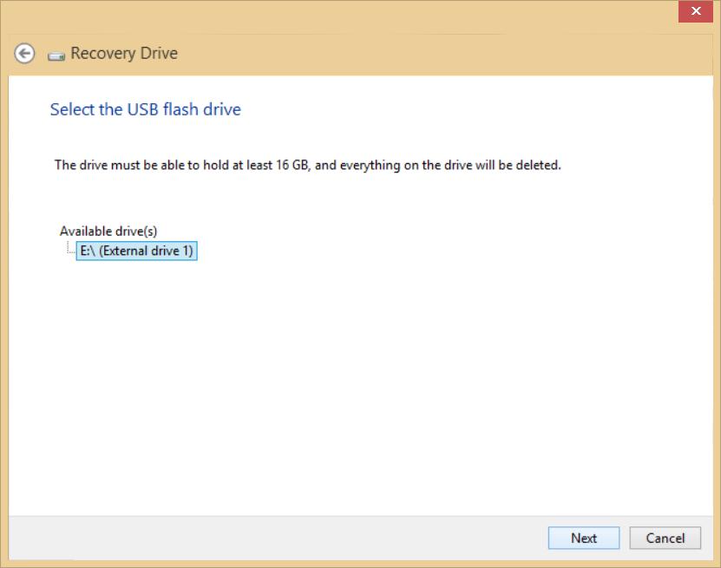This screenshot has width=721, height=568.
Task: Click the 'Available drive(s)' label
Action: [x=108, y=231]
